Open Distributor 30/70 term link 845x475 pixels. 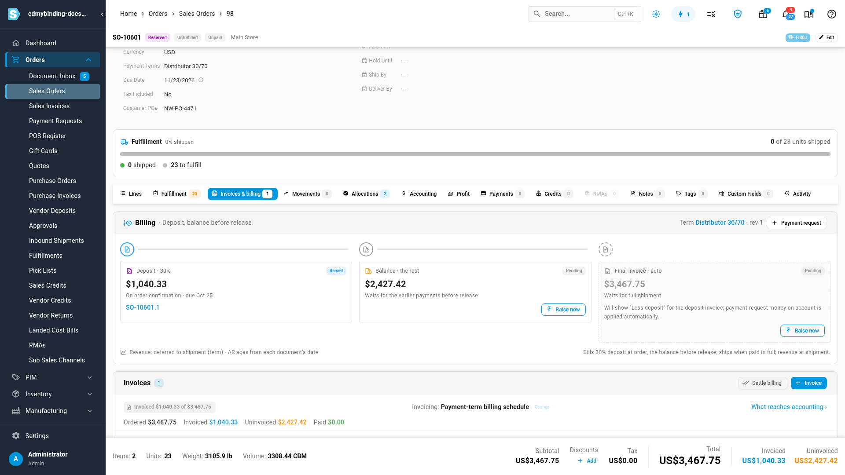(x=720, y=223)
